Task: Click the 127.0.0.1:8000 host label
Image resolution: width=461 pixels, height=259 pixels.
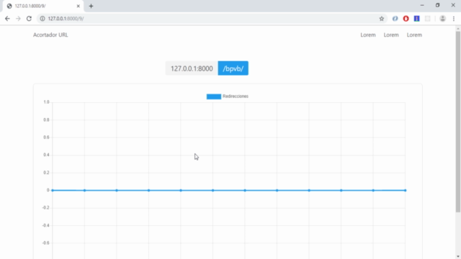Action: coord(192,68)
